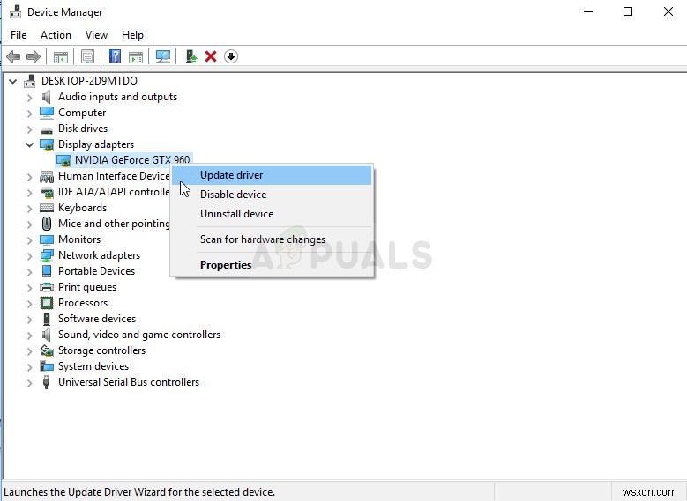Click the Processors chip icon
The height and width of the screenshot is (501, 687).
47,303
